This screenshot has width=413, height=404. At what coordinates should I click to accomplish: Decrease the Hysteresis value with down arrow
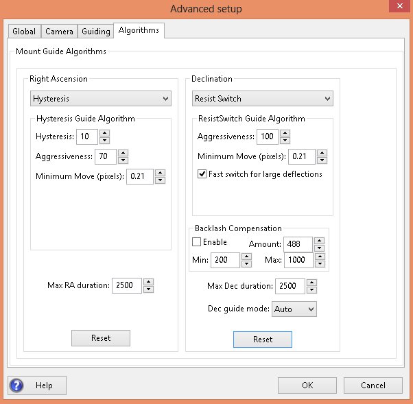[104, 140]
